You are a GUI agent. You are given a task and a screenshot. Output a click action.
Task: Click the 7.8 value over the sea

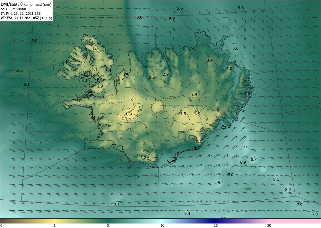click(x=315, y=214)
